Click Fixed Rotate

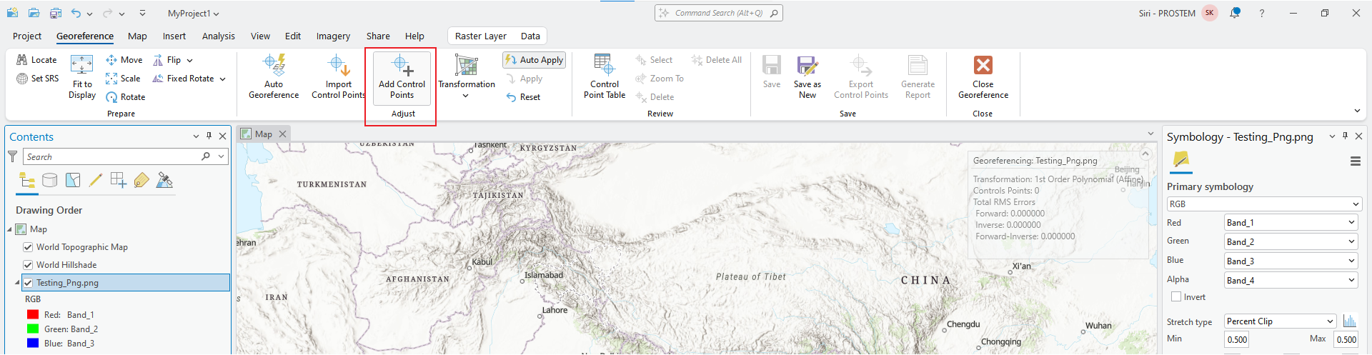coord(189,79)
